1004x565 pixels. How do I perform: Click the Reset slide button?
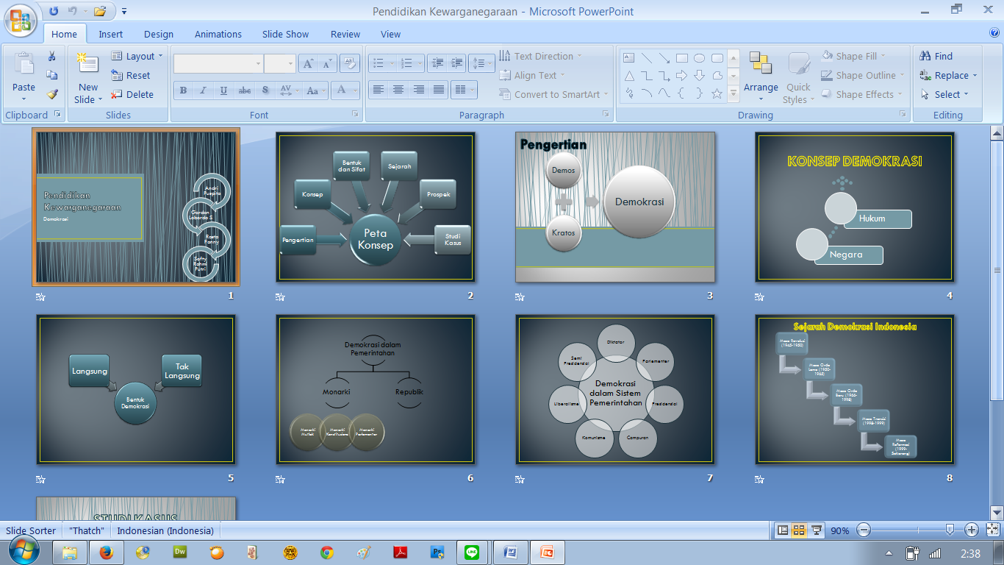click(x=130, y=75)
